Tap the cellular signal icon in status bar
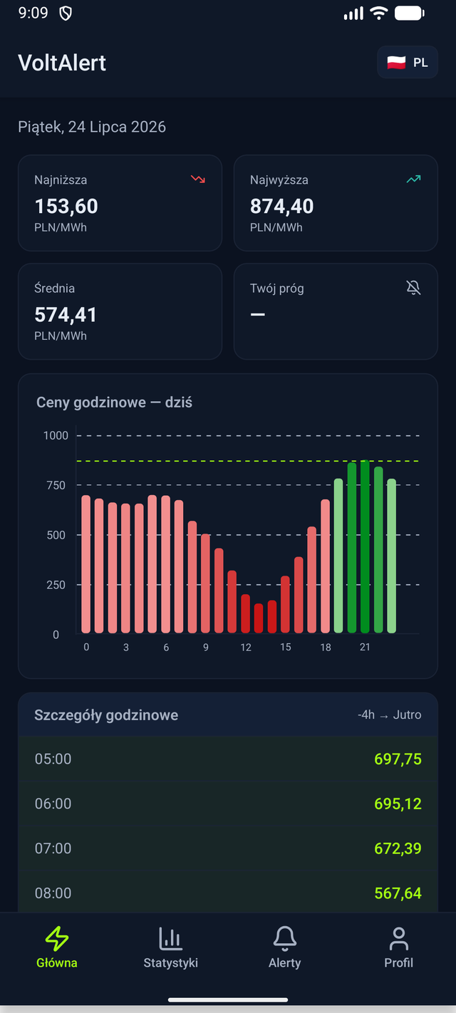Viewport: 456px width, 1013px height. click(353, 14)
